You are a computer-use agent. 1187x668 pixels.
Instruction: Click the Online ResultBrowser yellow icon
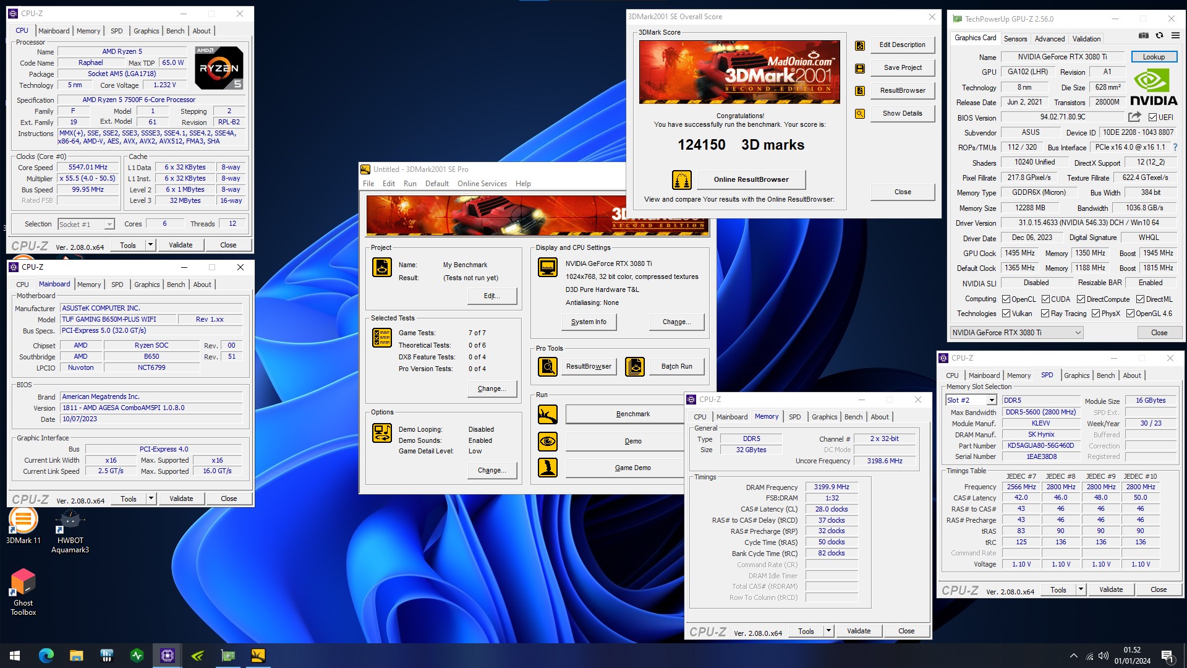[x=681, y=180]
